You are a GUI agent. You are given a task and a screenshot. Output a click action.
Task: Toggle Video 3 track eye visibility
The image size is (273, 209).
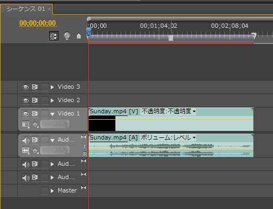click(x=26, y=87)
